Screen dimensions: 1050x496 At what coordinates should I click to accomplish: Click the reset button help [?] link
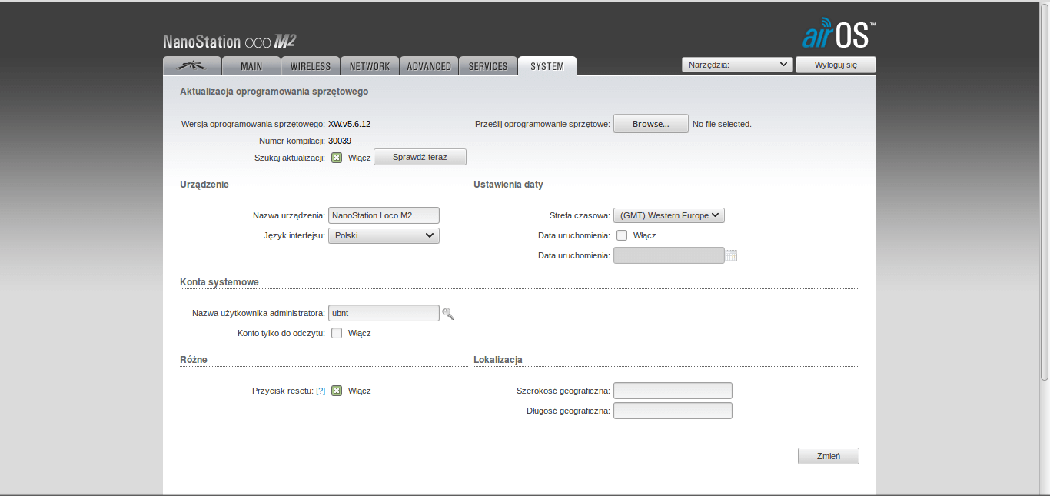coord(321,391)
